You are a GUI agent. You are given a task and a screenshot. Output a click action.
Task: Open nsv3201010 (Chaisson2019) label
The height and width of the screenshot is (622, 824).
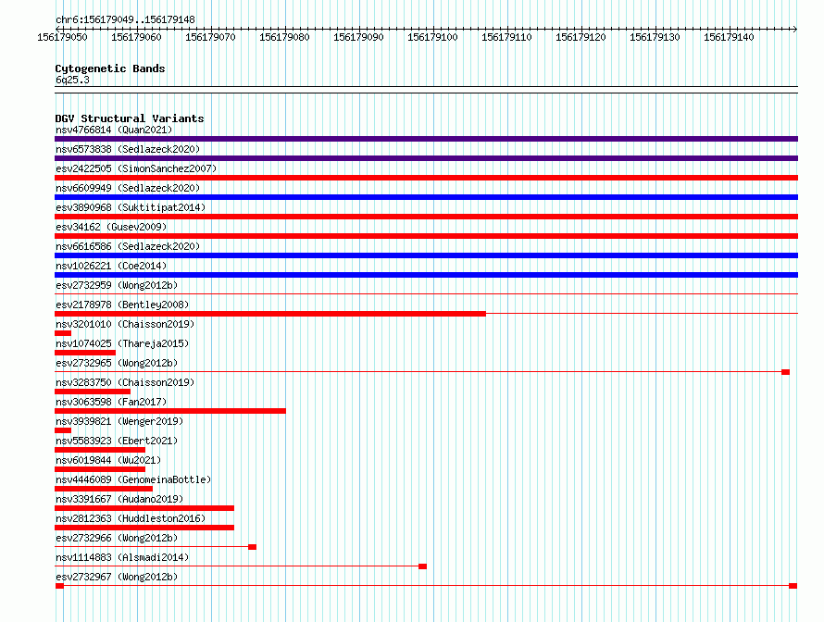click(125, 324)
